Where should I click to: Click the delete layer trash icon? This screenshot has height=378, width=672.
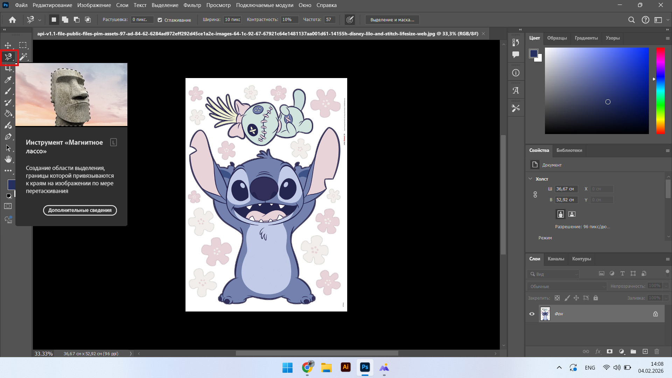pos(657,351)
